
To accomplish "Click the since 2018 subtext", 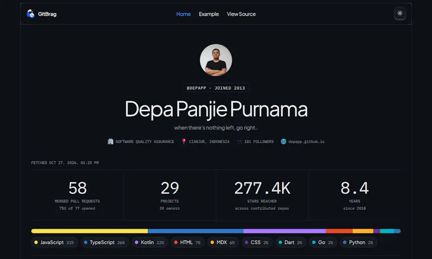I will point(354,208).
